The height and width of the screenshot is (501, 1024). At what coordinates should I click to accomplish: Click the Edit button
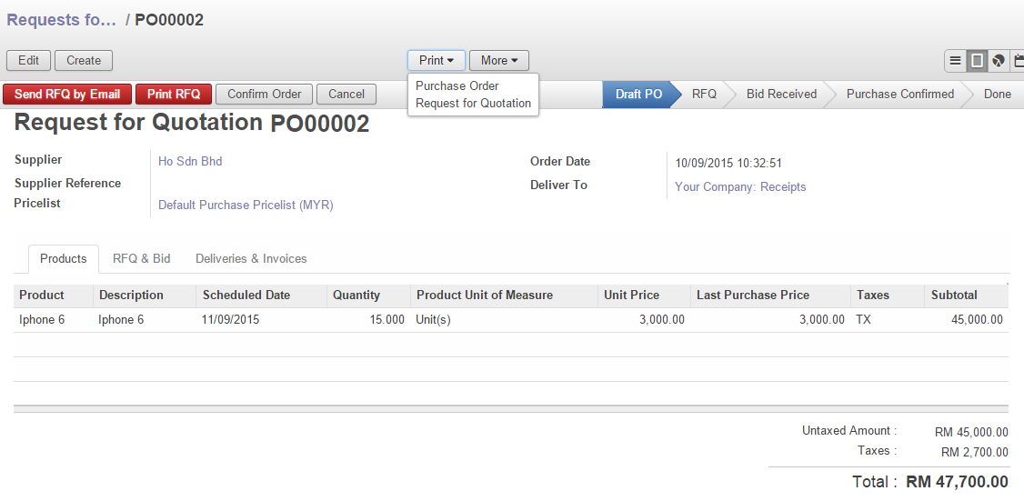(28, 61)
